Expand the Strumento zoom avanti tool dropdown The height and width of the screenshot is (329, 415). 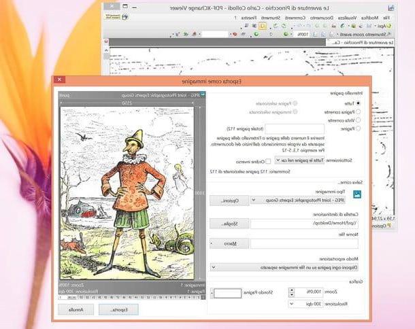click(337, 35)
